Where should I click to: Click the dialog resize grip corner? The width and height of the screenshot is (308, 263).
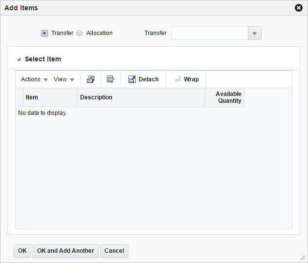303,258
